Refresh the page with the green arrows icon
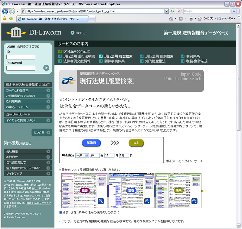242x229 pixels. [172, 11]
